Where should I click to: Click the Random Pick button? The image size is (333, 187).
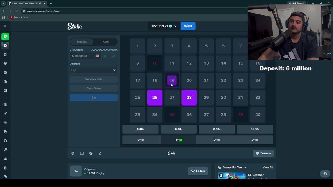tap(94, 79)
